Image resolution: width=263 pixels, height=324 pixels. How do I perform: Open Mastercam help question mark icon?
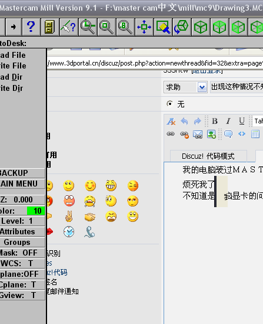coord(31,27)
